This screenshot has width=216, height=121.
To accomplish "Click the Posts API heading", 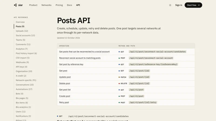I will [x=73, y=20].
